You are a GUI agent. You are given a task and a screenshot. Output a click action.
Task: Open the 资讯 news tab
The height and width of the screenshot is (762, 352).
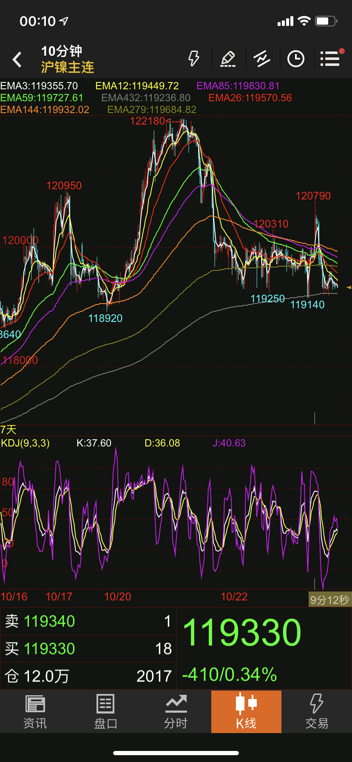click(35, 712)
